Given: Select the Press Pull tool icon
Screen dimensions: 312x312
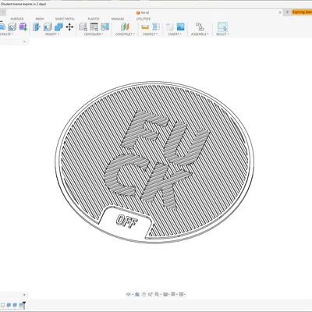Looking at the screenshot, I should (37, 27).
